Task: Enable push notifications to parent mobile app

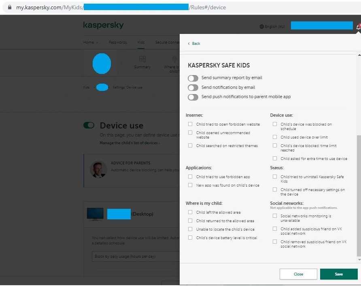Action: coord(193,97)
